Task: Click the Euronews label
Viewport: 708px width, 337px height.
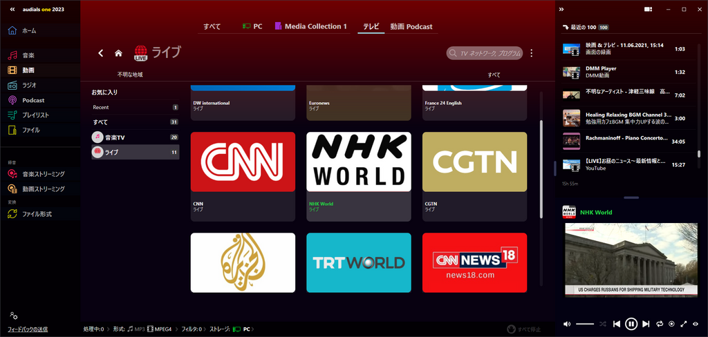Action: click(x=319, y=103)
